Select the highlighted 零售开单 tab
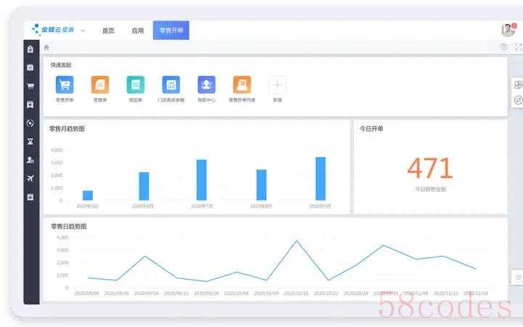 [171, 31]
